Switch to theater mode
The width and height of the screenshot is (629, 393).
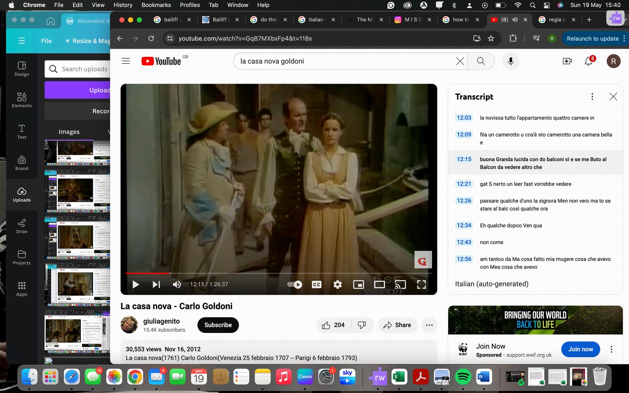(x=379, y=285)
